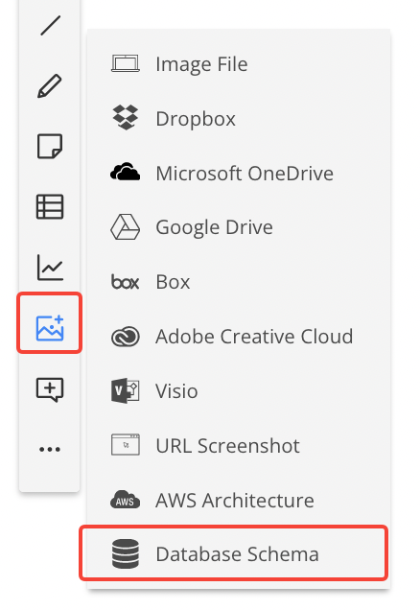
Task: Import from Visio
Action: coord(239,390)
